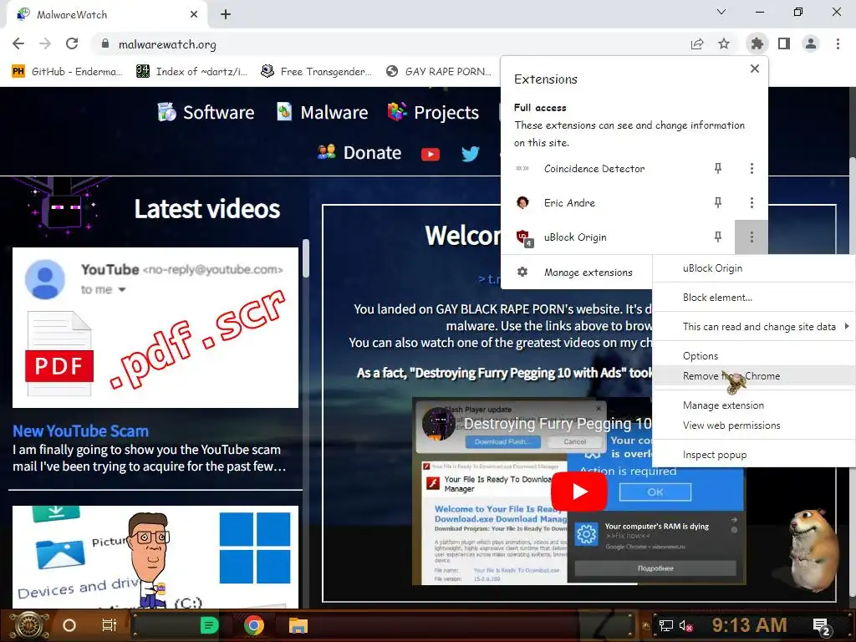Reload the malwarewatch.org page

click(72, 43)
